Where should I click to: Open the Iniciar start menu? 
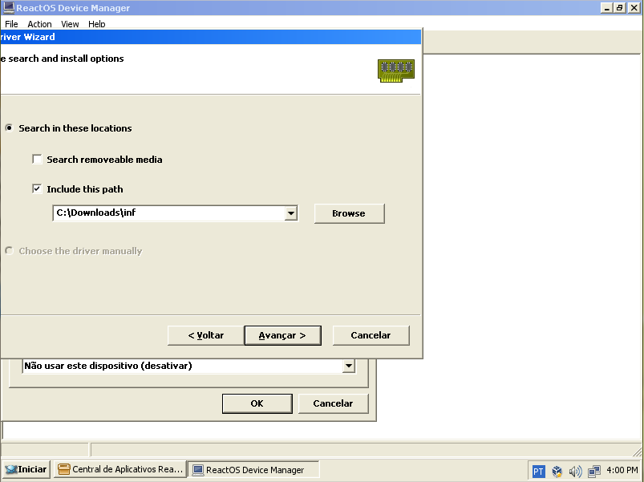click(26, 469)
